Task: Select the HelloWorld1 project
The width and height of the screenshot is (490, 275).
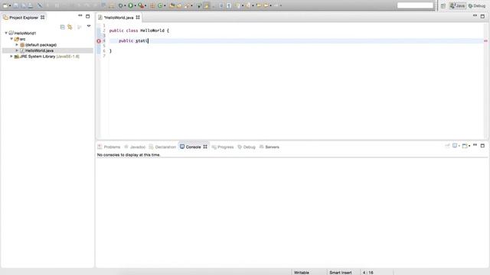Action: click(x=25, y=33)
